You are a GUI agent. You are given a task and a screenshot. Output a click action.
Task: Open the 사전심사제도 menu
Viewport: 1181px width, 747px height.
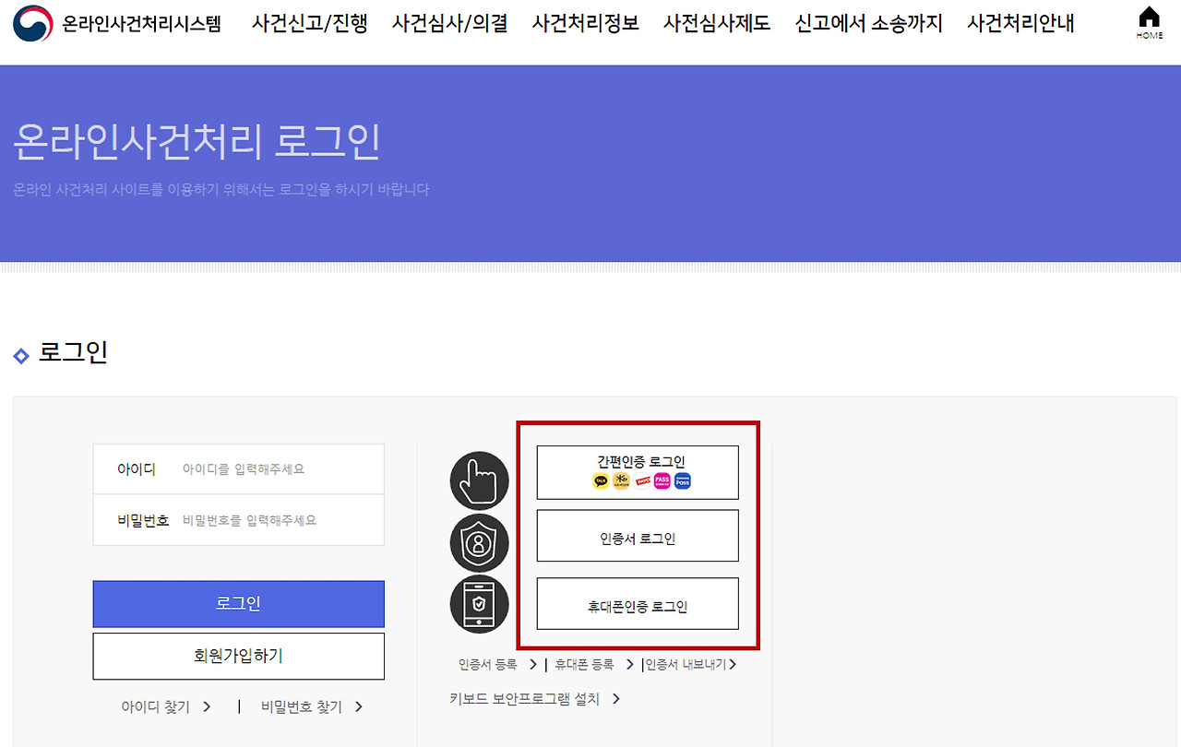(717, 24)
